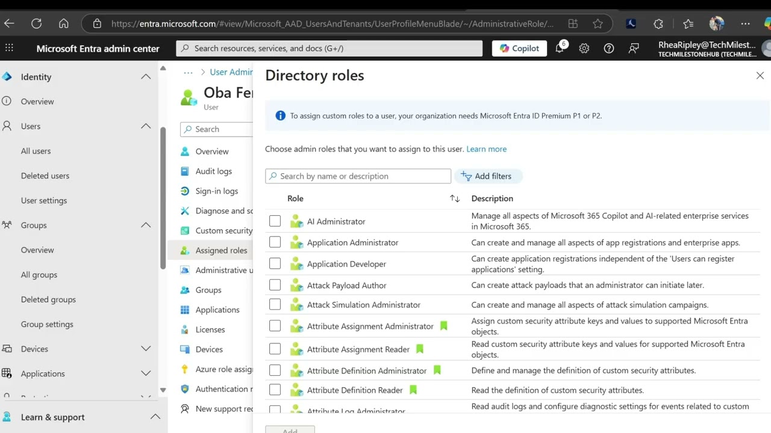This screenshot has height=433, width=771.
Task: Check the Attack Simulation Administrator checkbox
Action: [275, 304]
